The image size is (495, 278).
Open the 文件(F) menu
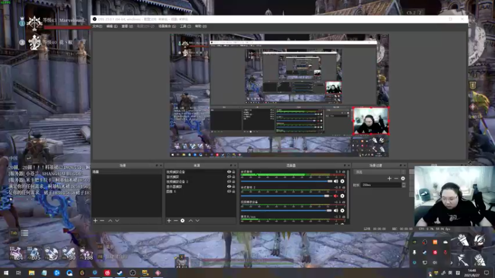pyautogui.click(x=97, y=27)
